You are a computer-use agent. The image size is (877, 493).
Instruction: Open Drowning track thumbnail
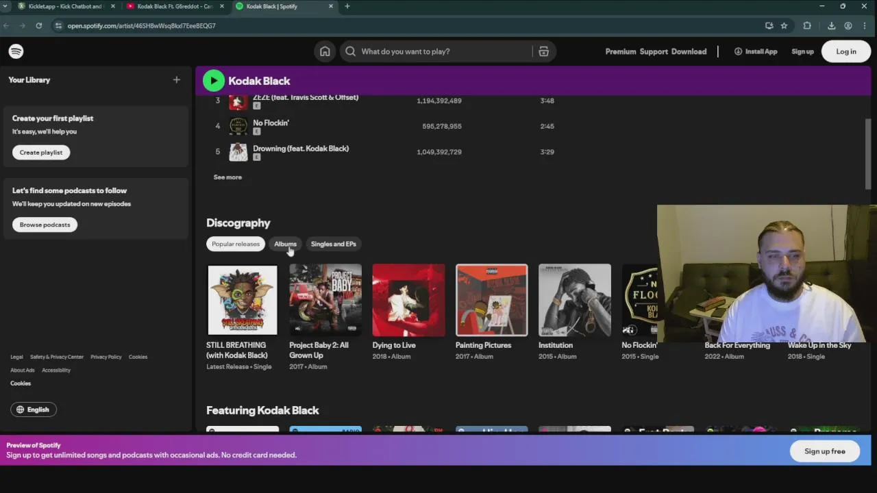238,152
